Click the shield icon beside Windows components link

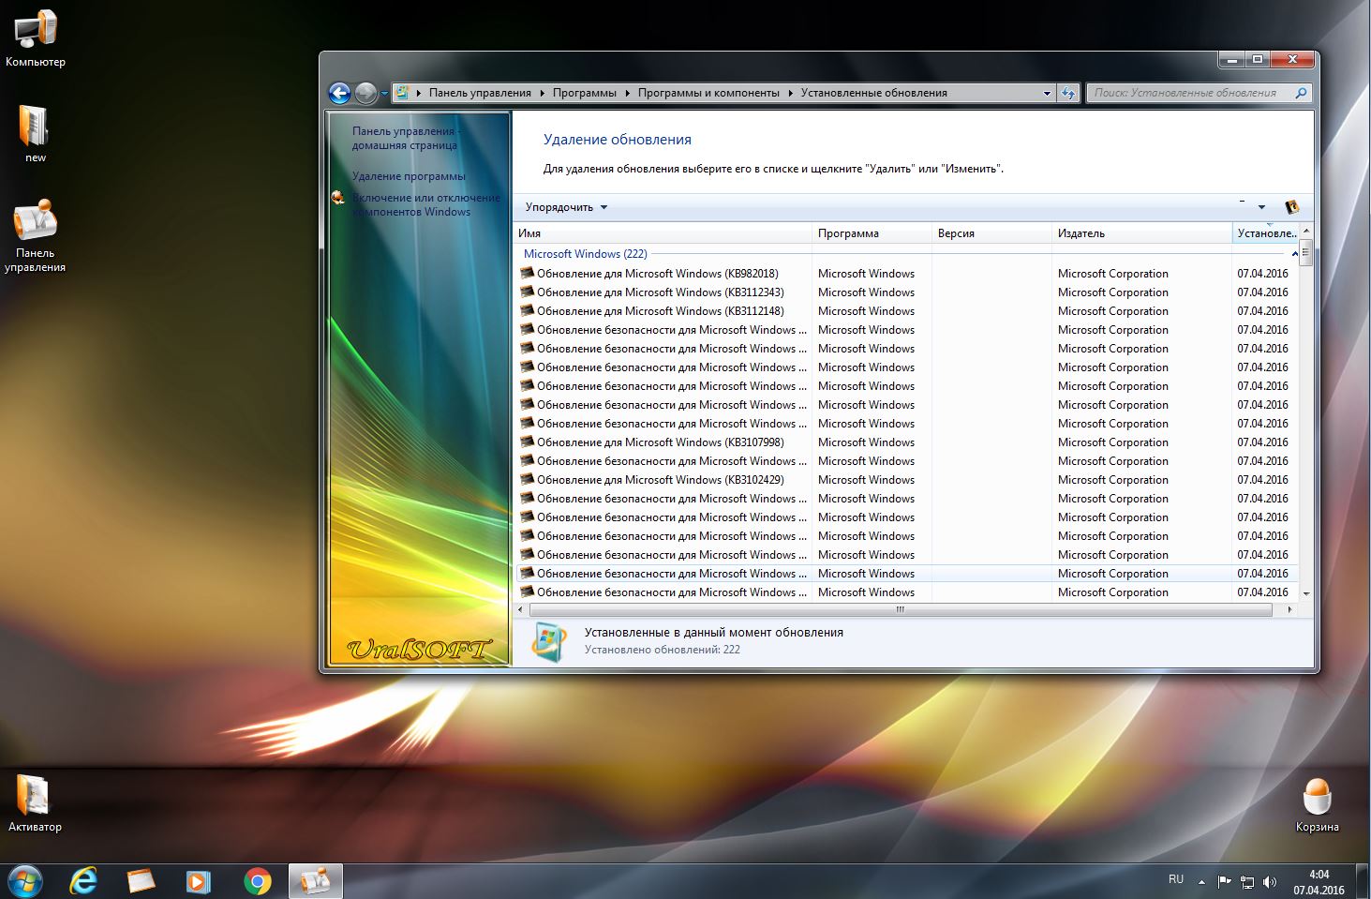pos(338,198)
